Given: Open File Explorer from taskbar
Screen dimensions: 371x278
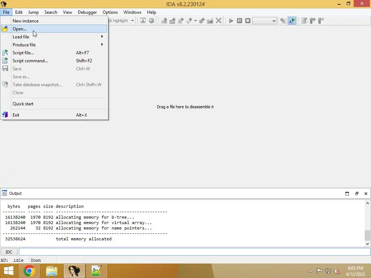Looking at the screenshot, I should [x=52, y=271].
